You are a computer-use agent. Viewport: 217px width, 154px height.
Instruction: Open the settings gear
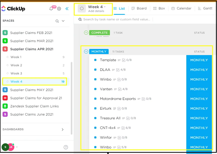[x=59, y=9]
